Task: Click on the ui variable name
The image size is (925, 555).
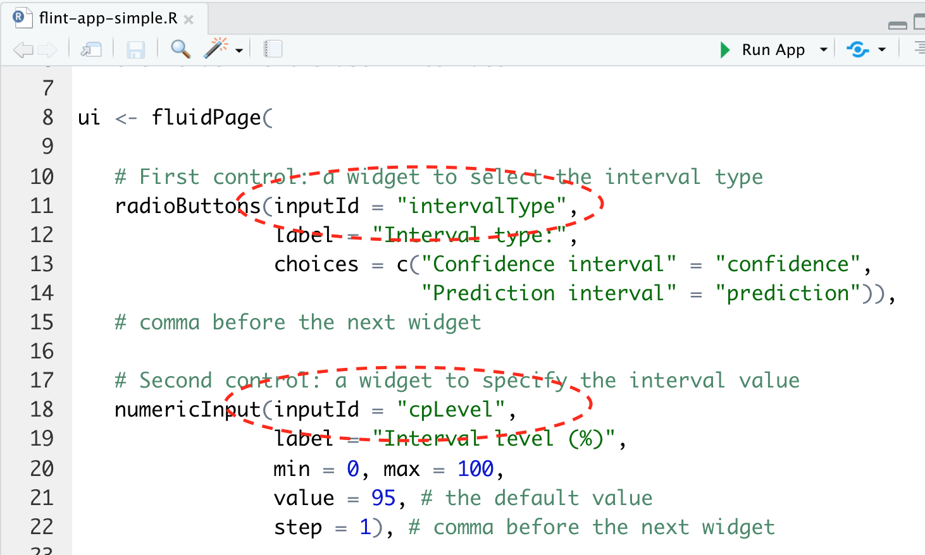Action: (x=89, y=118)
